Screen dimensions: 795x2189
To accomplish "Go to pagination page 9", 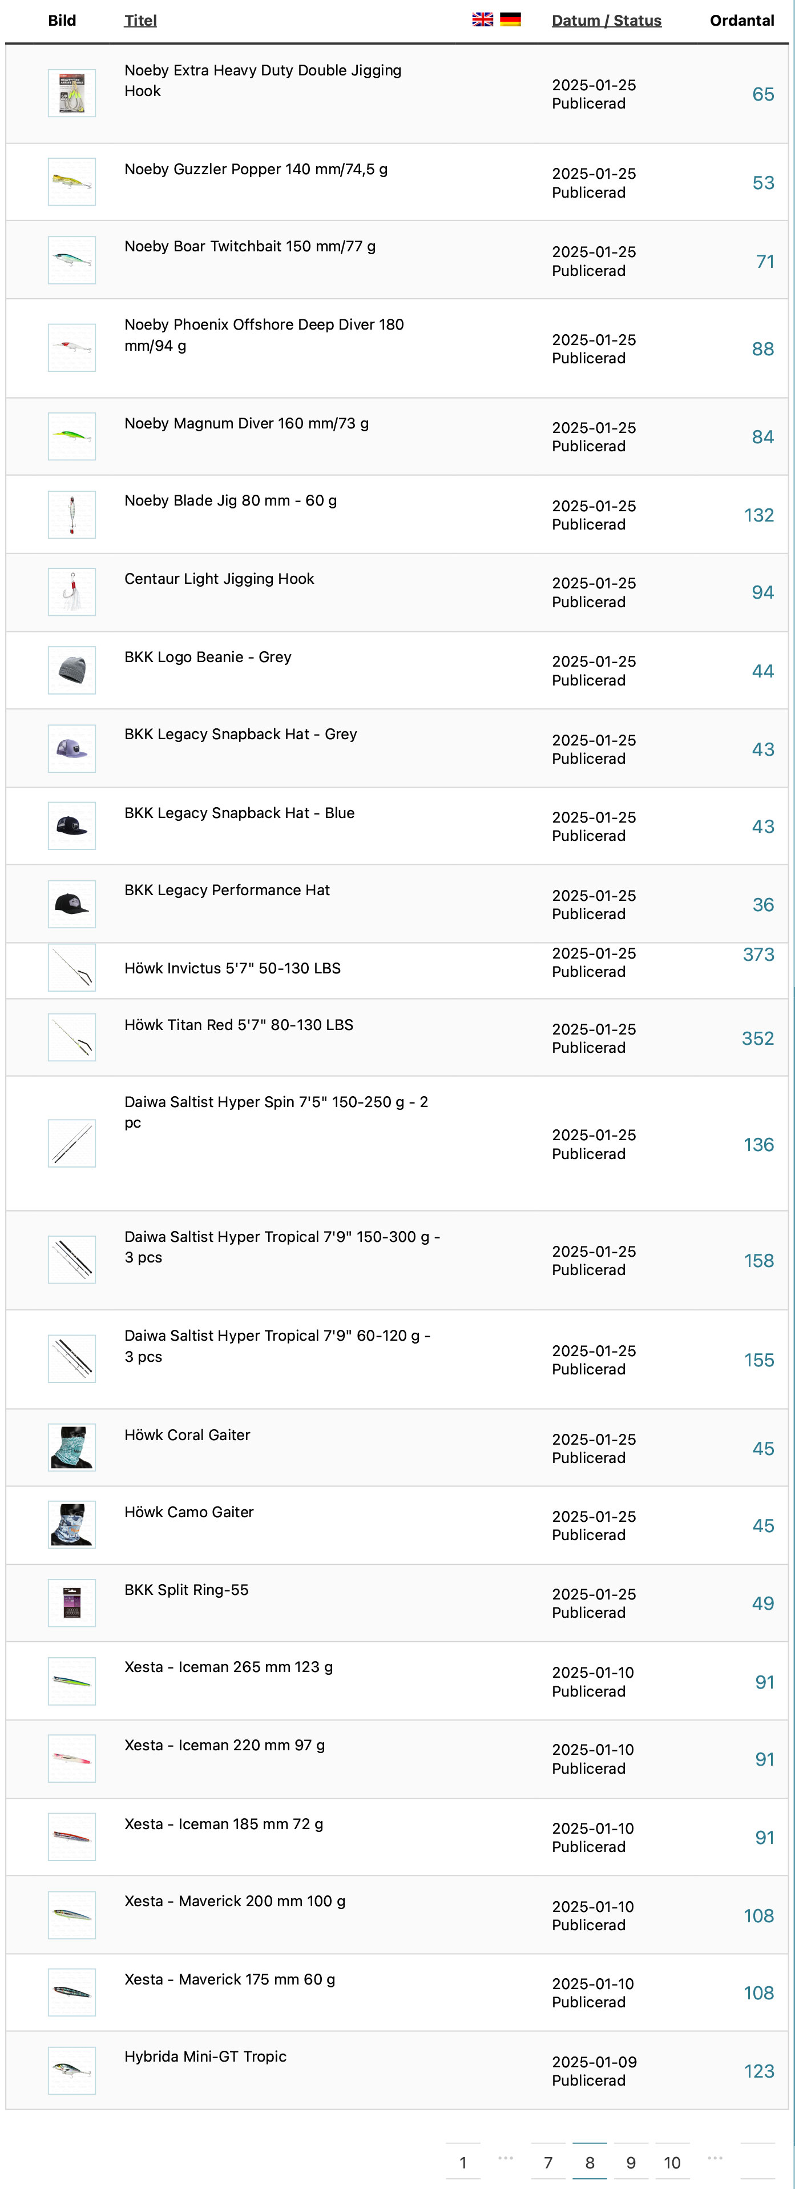I will point(631,2162).
